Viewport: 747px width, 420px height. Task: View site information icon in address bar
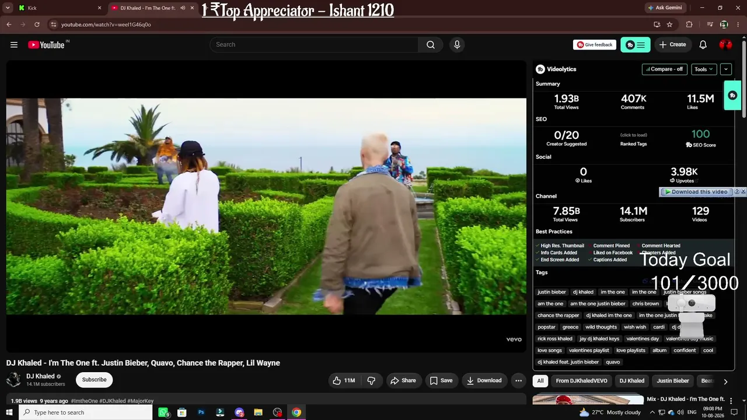click(x=53, y=24)
